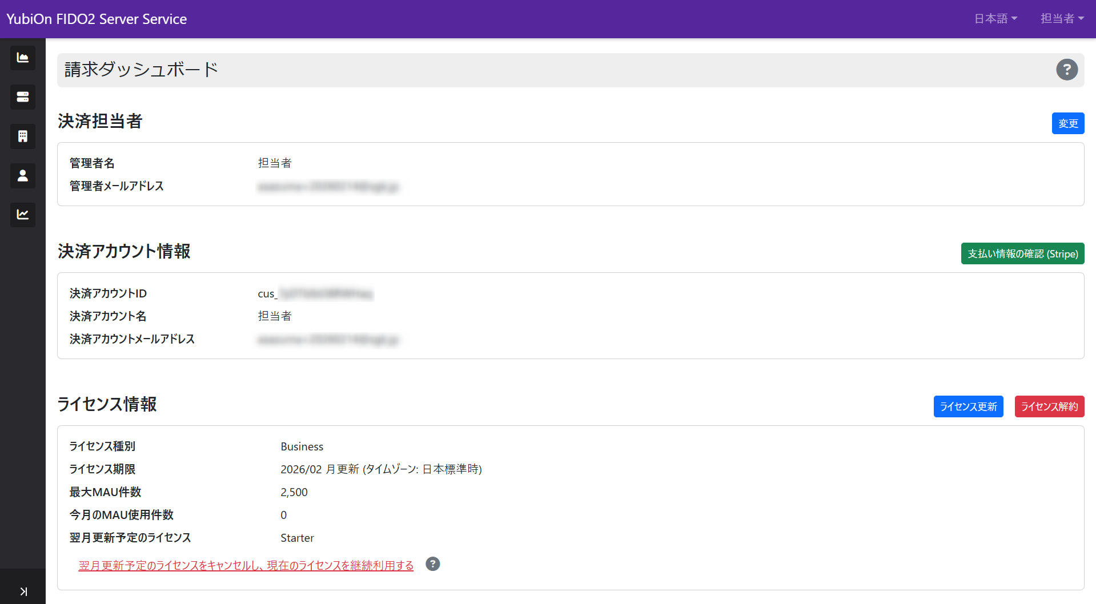Click the ライセンス更新 button
Screen dimensions: 1096x604
point(967,406)
